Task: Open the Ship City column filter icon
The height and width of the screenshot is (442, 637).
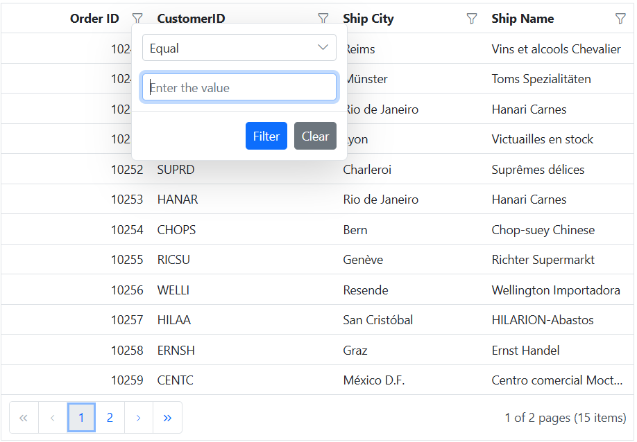Action: coord(472,18)
